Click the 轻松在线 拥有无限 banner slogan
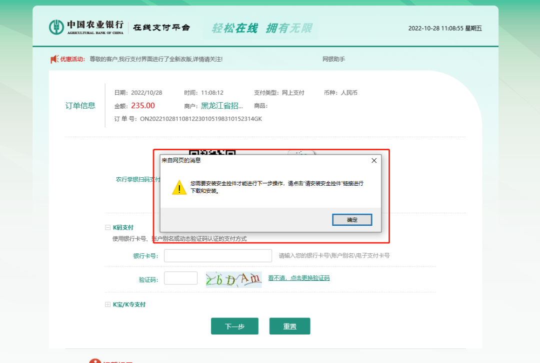This screenshot has height=363, width=540. coord(261,28)
